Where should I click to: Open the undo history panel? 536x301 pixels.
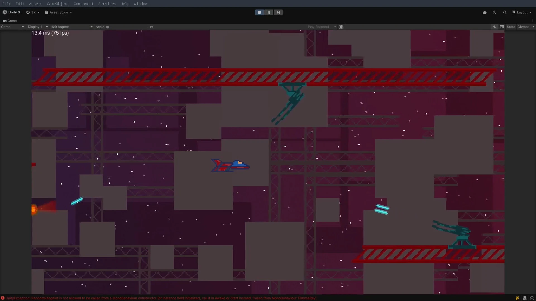[495, 12]
